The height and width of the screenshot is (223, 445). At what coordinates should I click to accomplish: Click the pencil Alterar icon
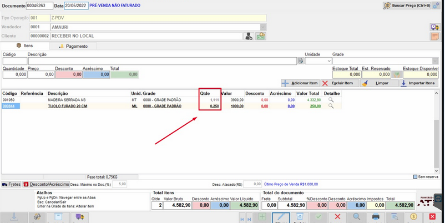coord(281,217)
